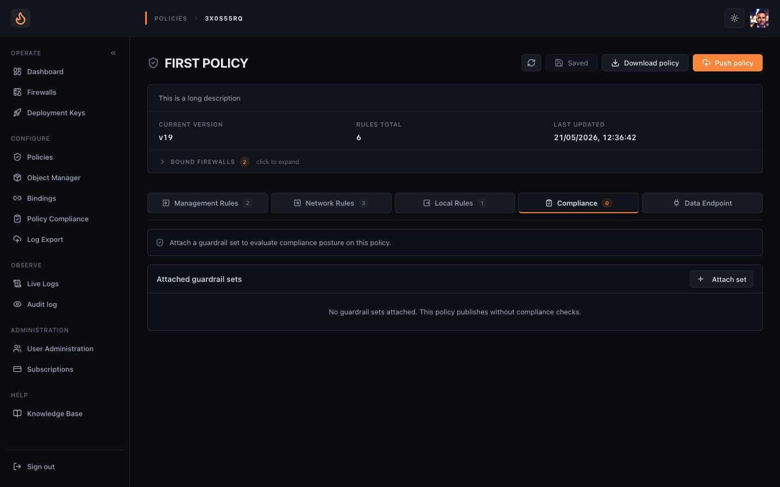The height and width of the screenshot is (487, 780).
Task: Click 'click to expand' hint text
Action: (x=277, y=162)
